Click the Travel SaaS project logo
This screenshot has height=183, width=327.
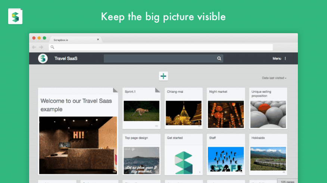43,59
